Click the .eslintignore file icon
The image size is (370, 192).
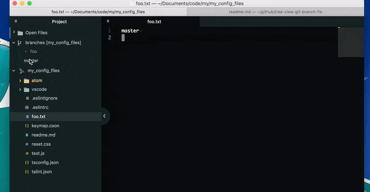27,98
